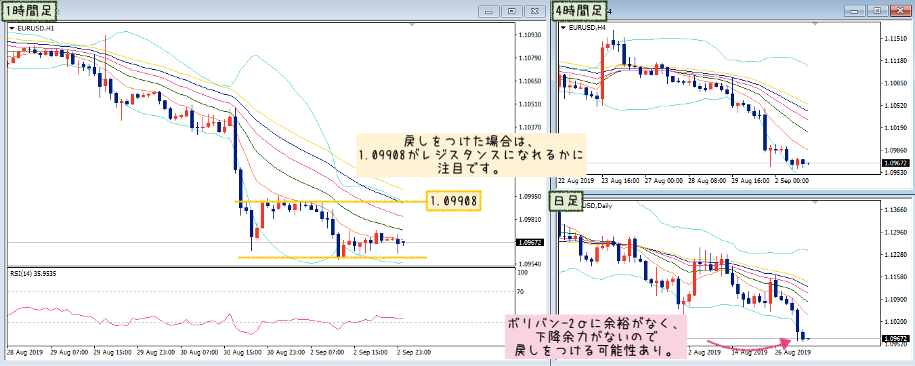Click the RSI level 70 axis label
The height and width of the screenshot is (366, 915).
click(521, 291)
